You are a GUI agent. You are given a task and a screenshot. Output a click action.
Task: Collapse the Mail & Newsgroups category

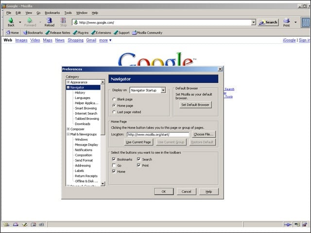pyautogui.click(x=68, y=134)
